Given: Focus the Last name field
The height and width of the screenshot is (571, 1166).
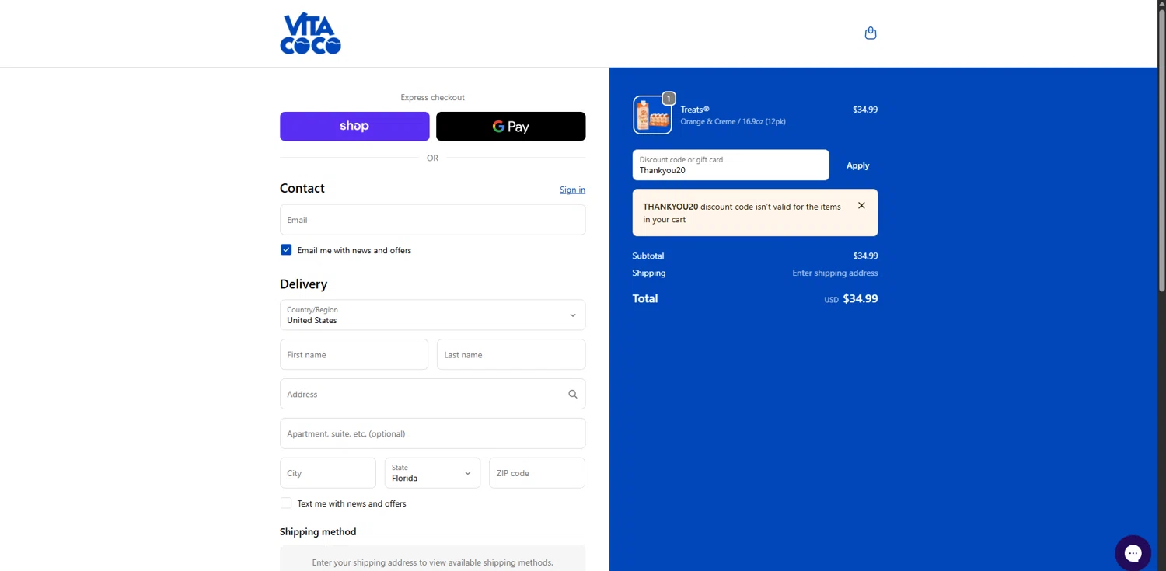Looking at the screenshot, I should click(x=511, y=354).
